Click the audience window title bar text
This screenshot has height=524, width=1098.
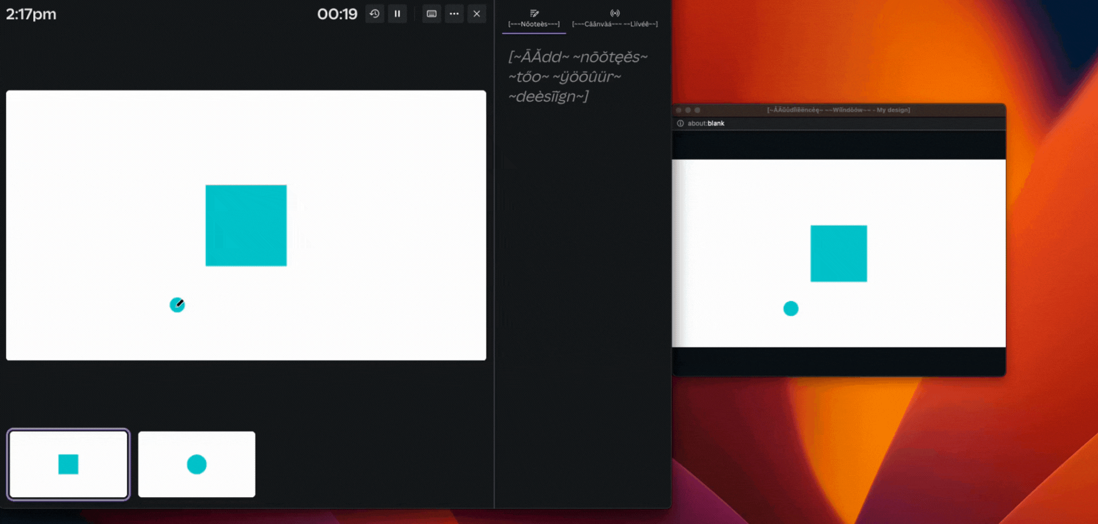(x=839, y=110)
